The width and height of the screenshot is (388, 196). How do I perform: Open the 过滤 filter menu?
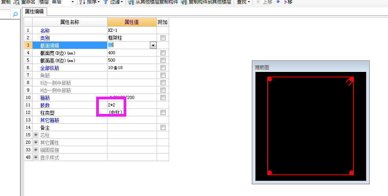coord(113,2)
